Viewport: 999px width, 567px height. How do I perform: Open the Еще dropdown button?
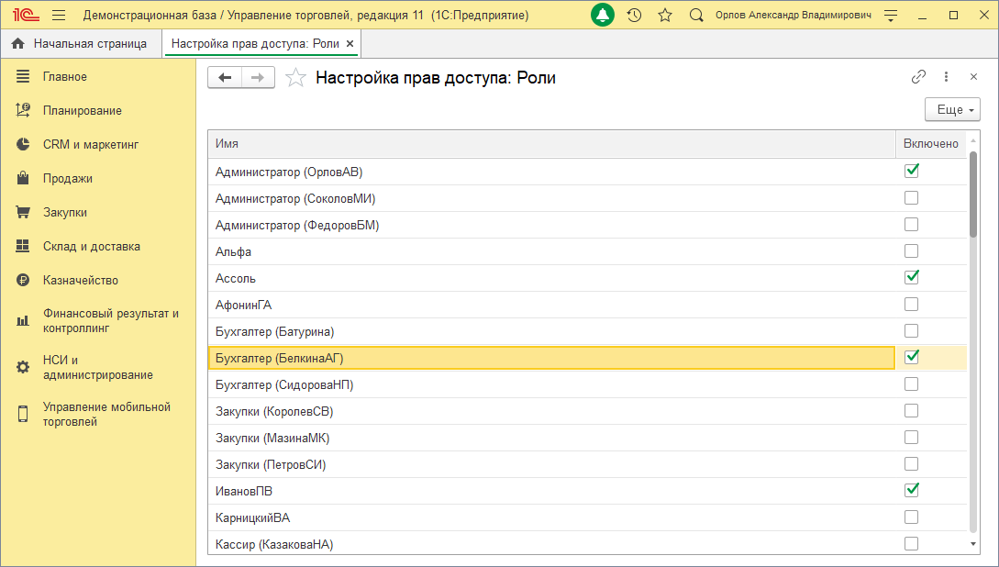coord(952,109)
